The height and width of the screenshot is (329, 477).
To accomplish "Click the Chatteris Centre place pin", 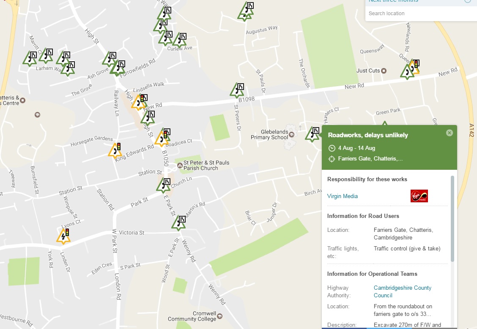I will [22, 100].
